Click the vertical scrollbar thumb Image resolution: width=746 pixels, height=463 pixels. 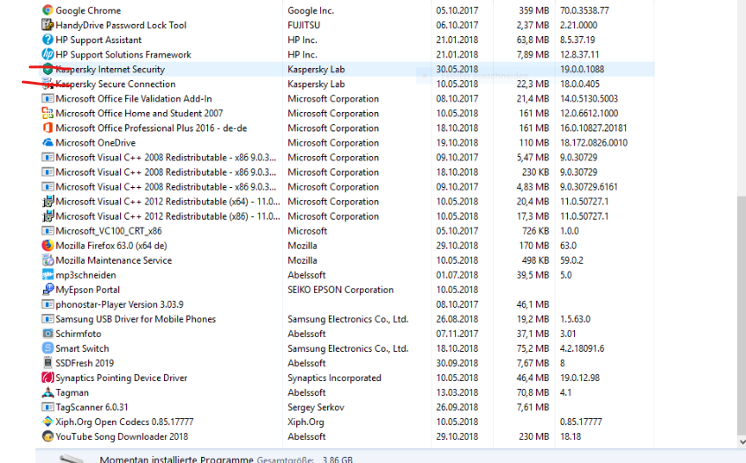742,314
